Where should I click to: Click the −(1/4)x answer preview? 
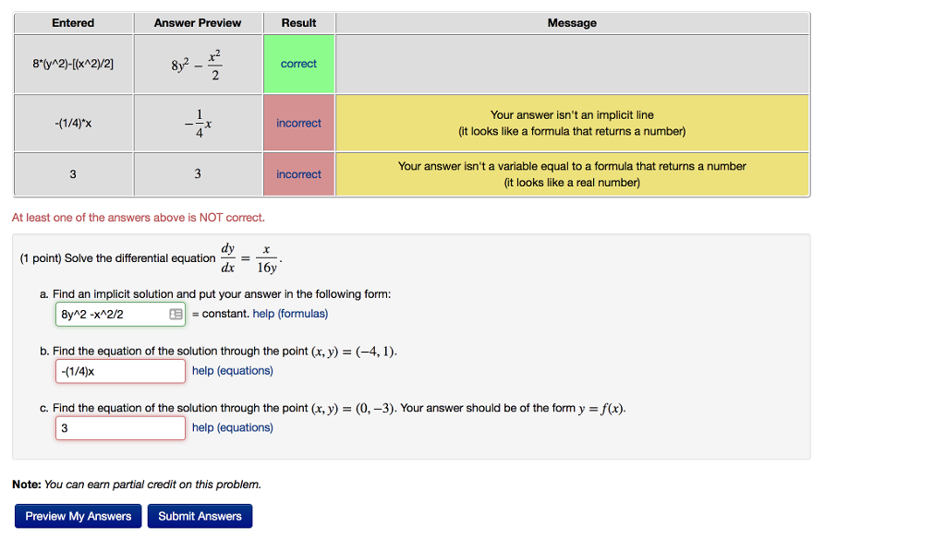click(198, 123)
